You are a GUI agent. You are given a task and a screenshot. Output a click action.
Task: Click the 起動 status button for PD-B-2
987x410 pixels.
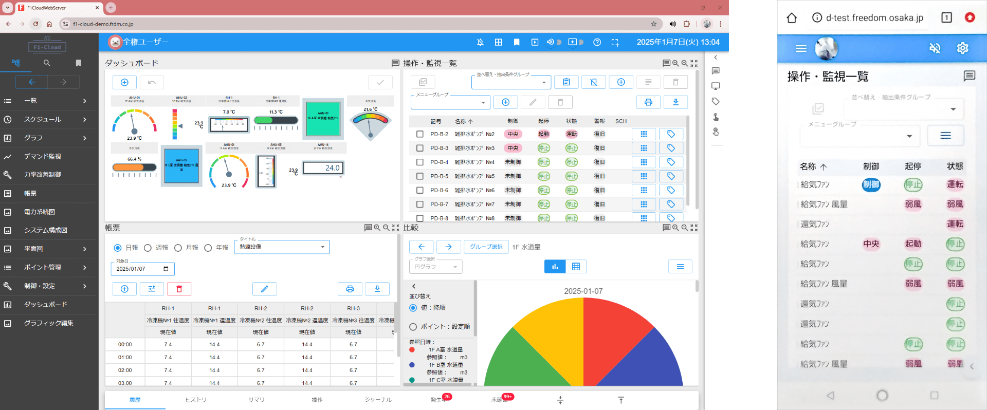(543, 134)
